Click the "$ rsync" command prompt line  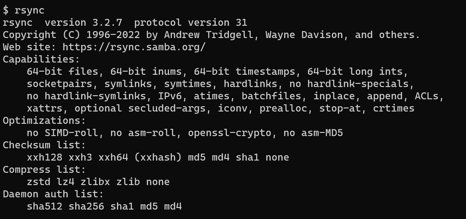point(24,10)
